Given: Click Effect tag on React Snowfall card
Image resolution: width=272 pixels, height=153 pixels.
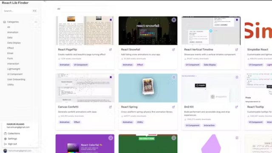Looking at the screenshot, I should click(140, 65).
